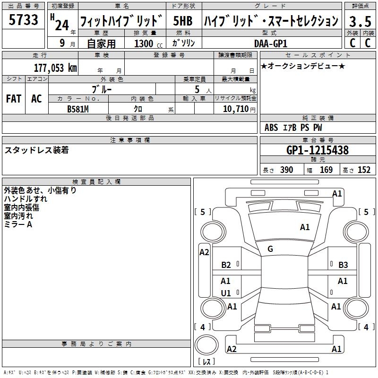Click the interior color クロ
Viewport: 378px width, 378px height.
138,109
